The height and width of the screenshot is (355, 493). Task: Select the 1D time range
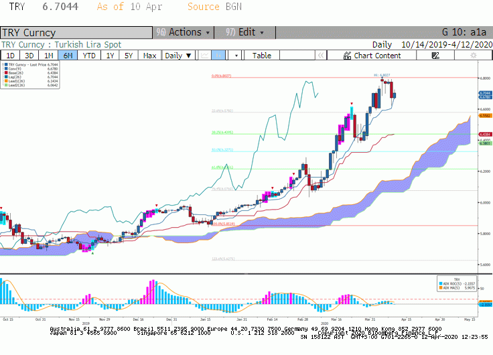[10, 56]
